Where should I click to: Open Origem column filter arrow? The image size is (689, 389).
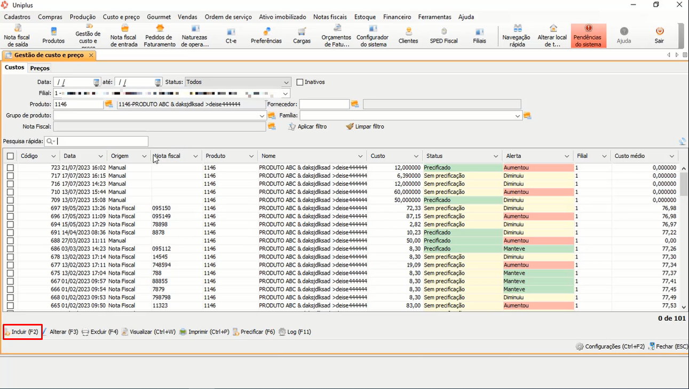coord(144,156)
